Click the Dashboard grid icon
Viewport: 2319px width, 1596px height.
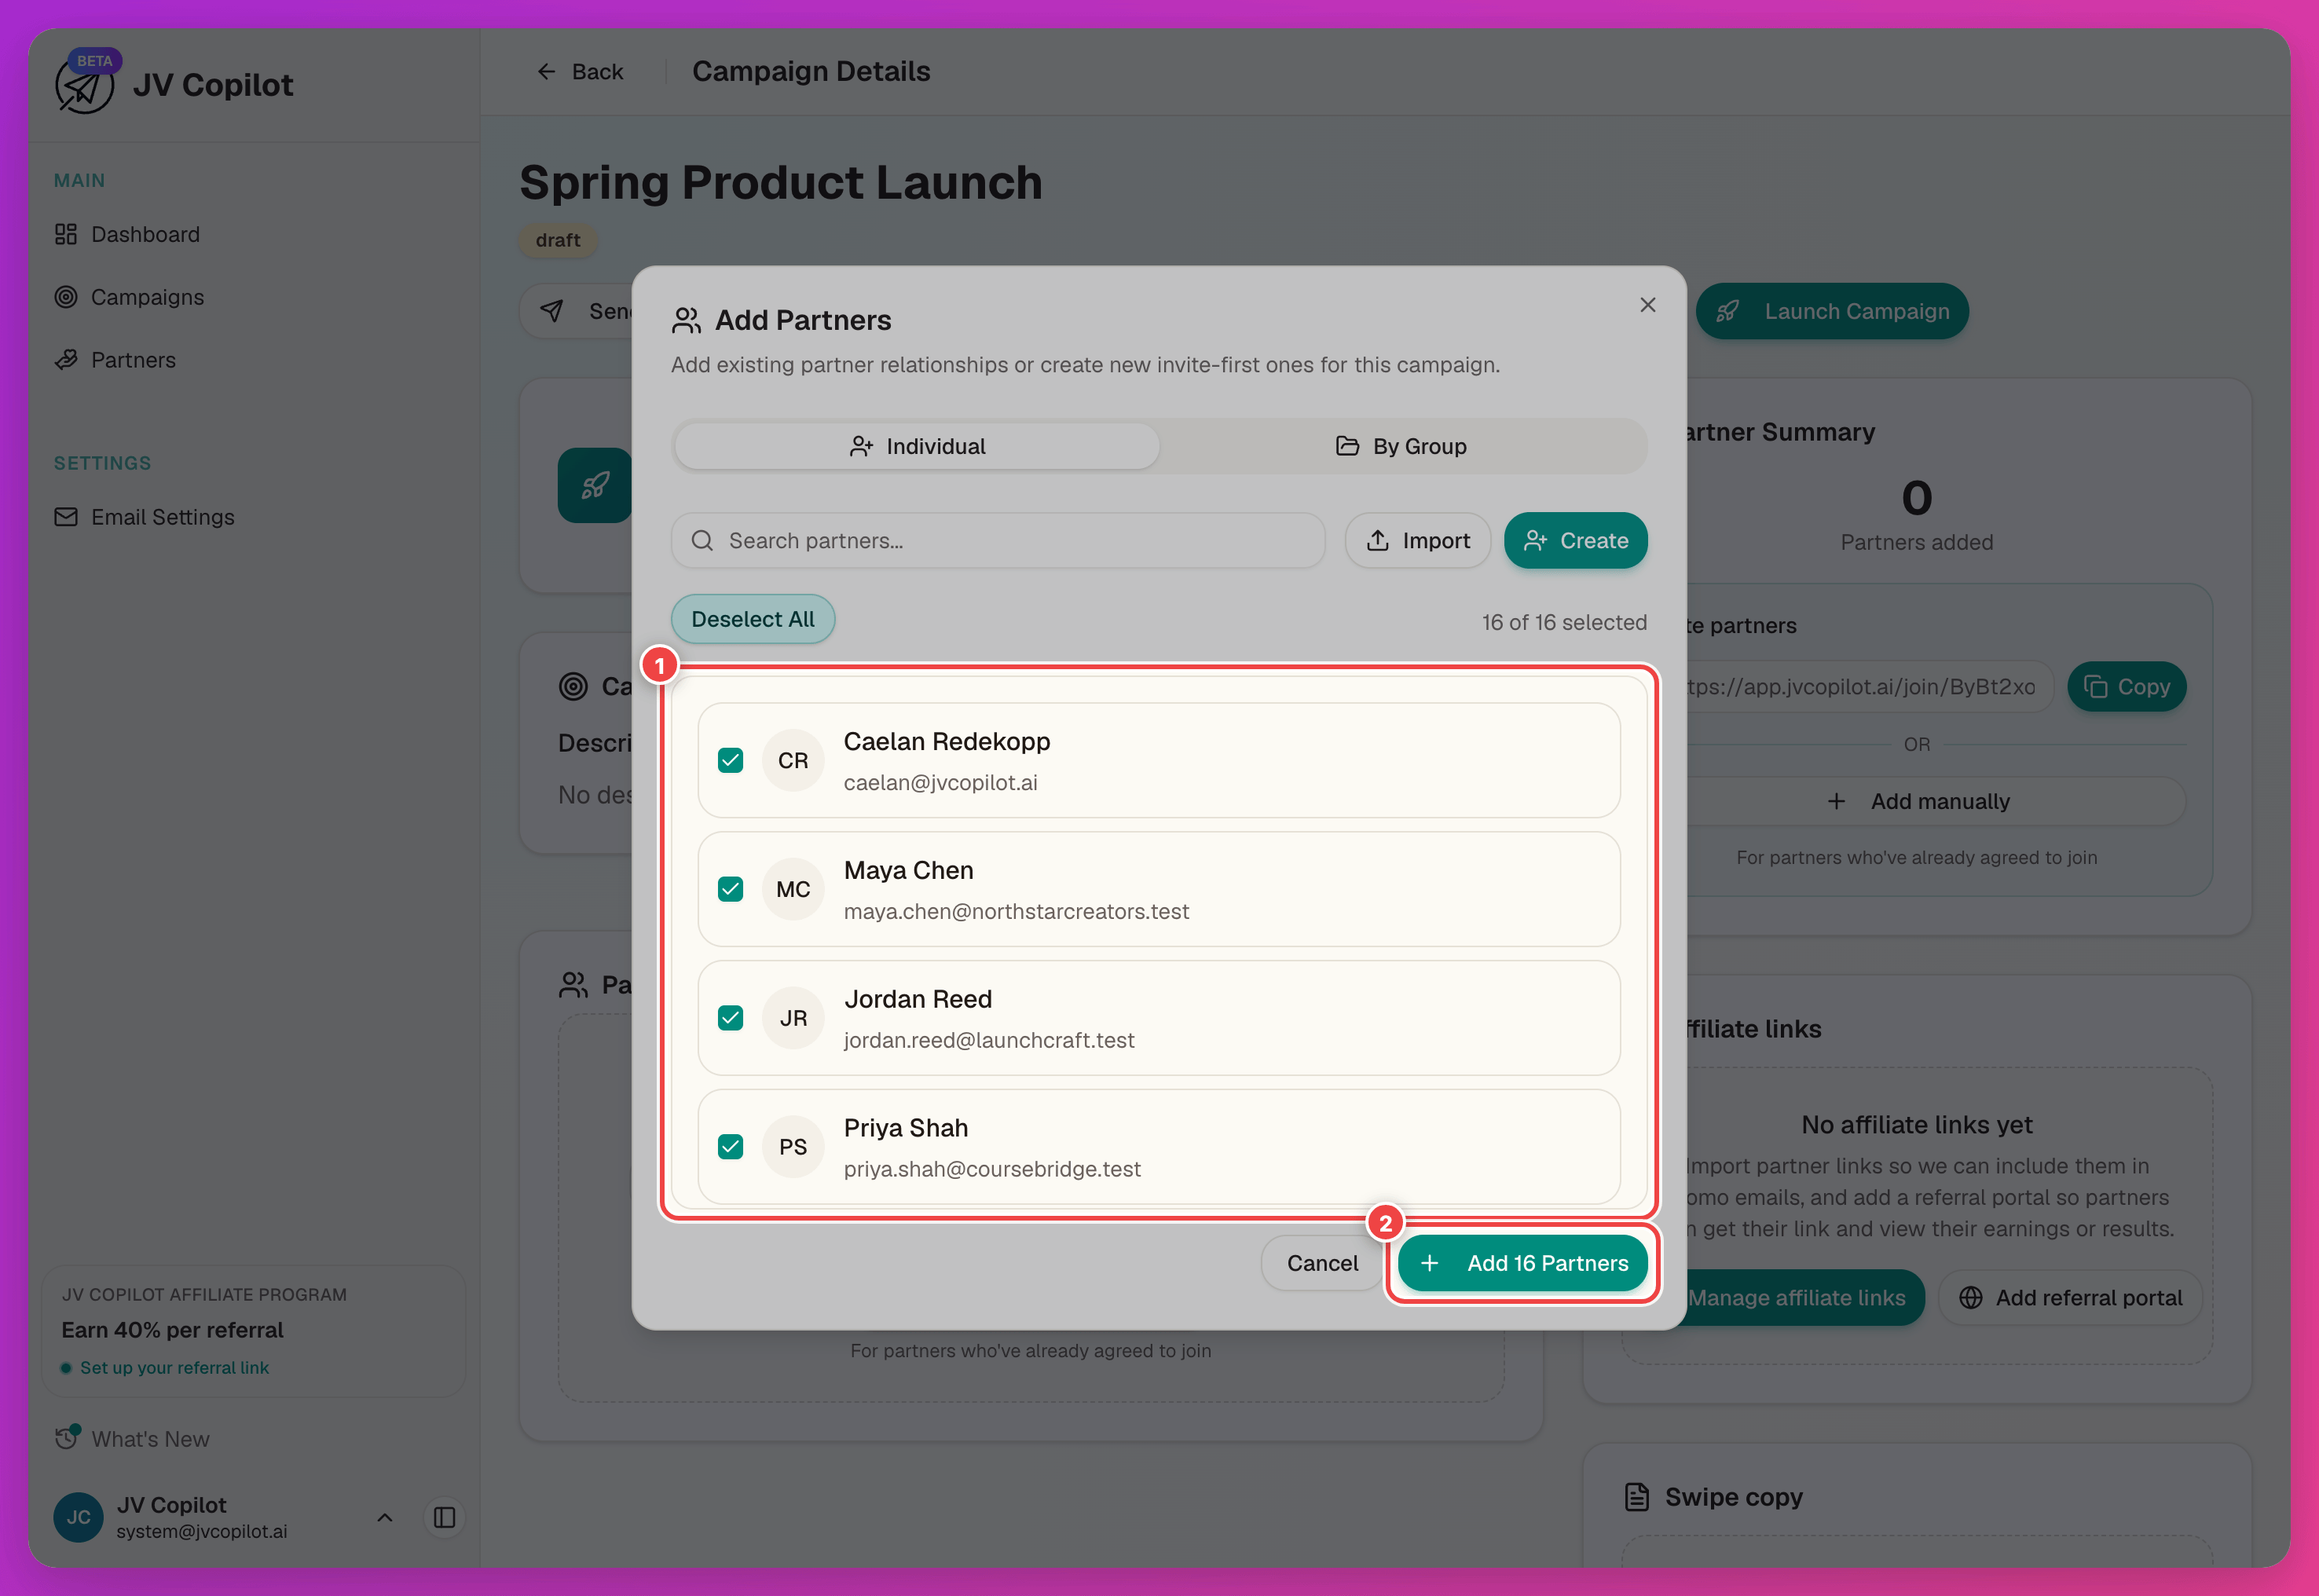(66, 234)
